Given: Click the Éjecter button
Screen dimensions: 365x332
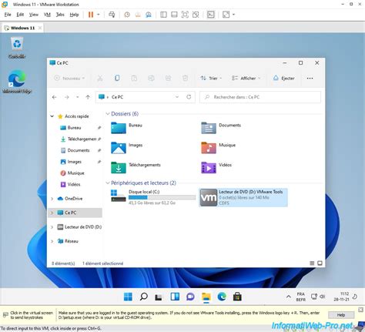Looking at the screenshot, I should click(x=283, y=78).
